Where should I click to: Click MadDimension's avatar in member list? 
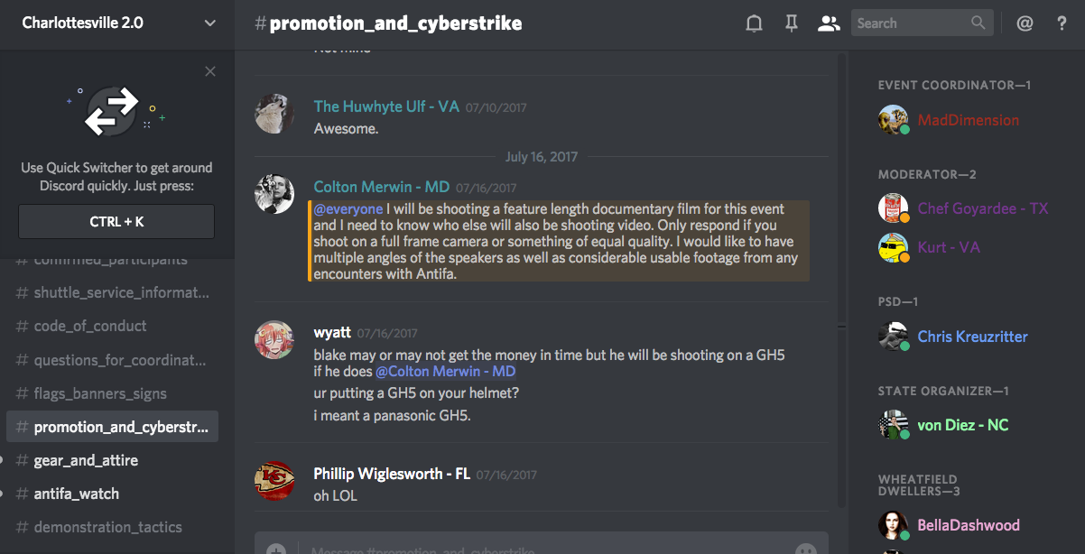(x=893, y=120)
